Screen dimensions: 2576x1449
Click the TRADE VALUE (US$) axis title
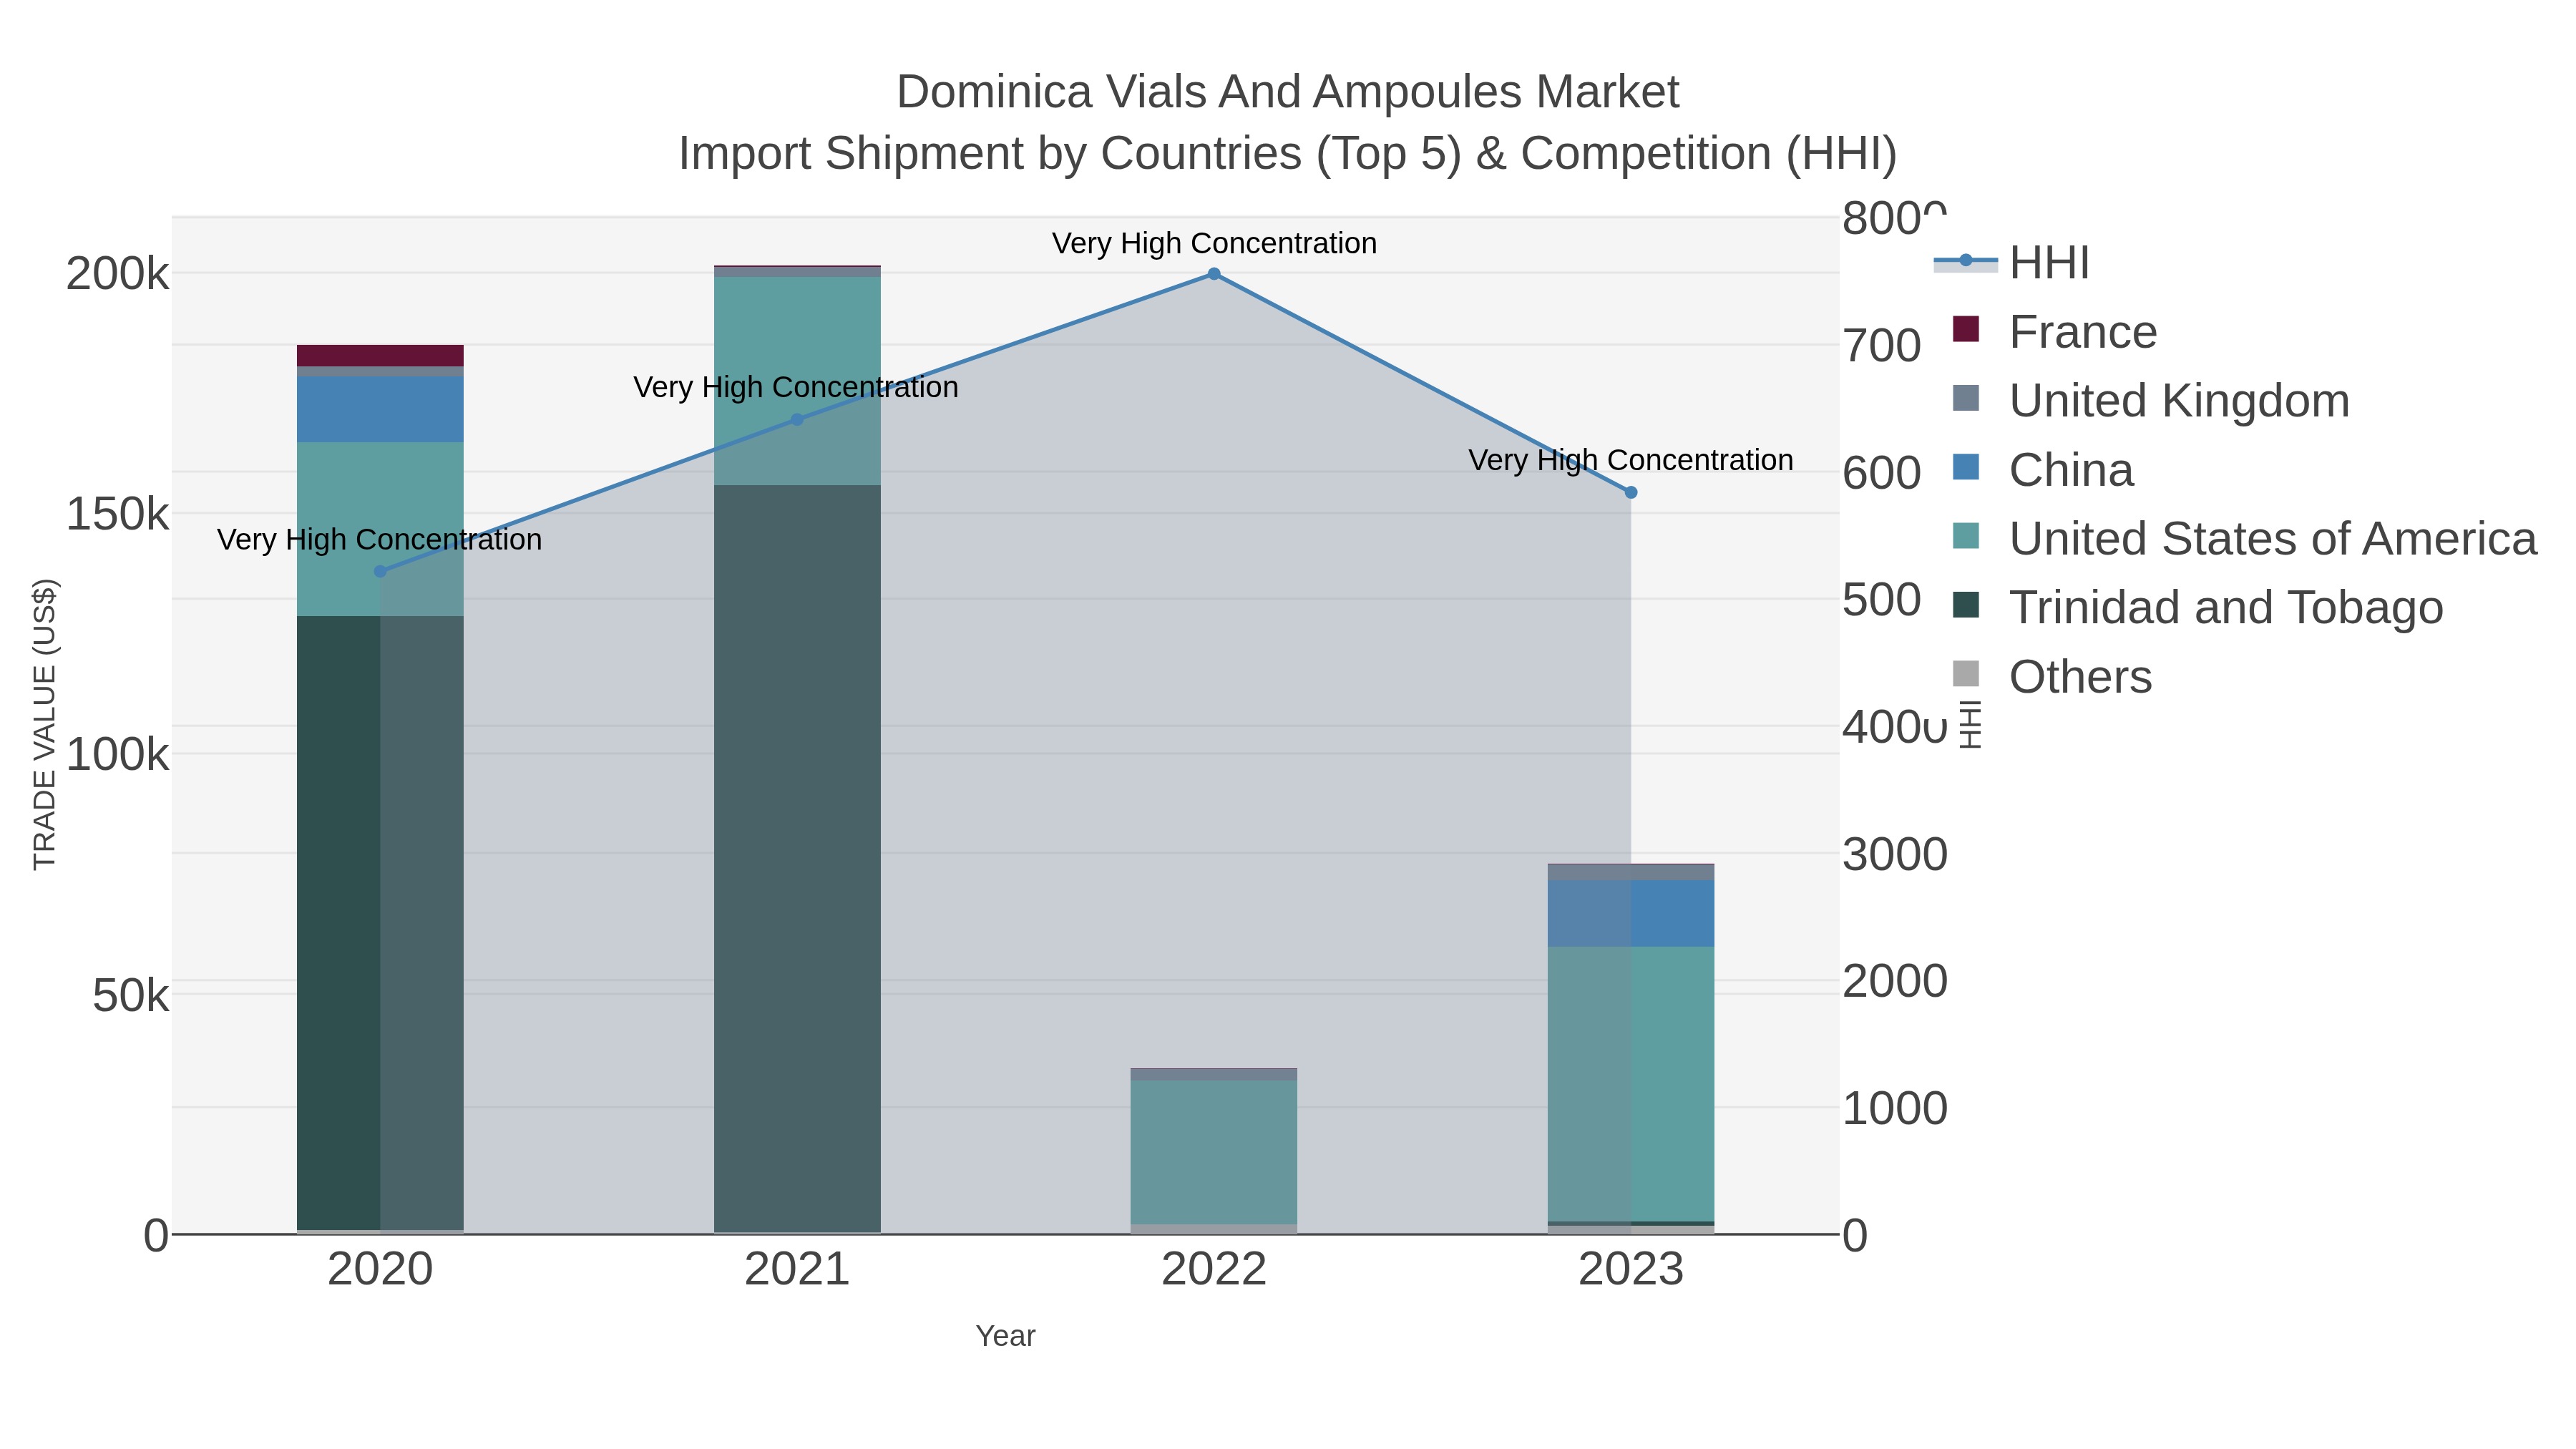tap(46, 725)
